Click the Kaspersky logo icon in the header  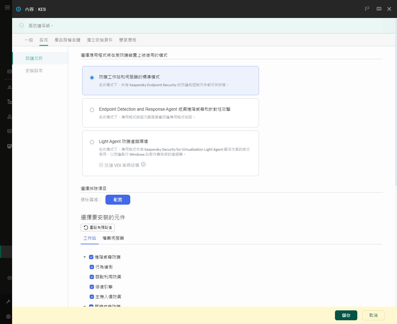click(18, 9)
